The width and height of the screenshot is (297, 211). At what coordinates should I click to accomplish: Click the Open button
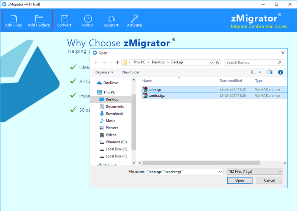[x=239, y=180]
